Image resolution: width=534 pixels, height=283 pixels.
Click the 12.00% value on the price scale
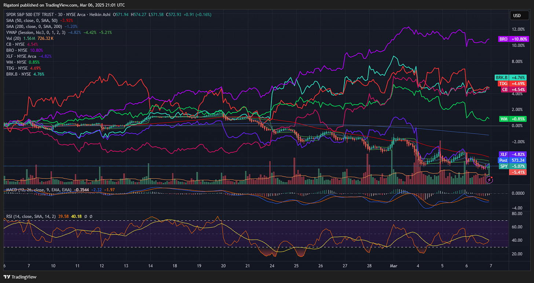tap(518, 29)
